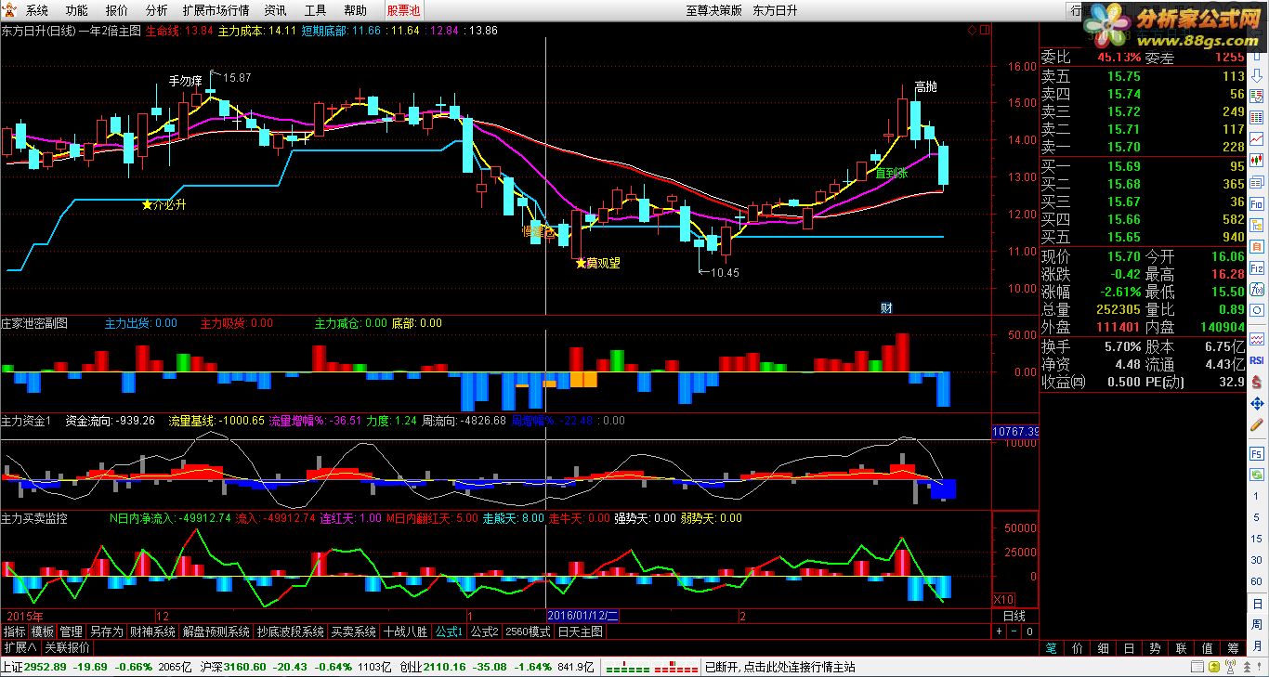Switch to 十战八胜 tab
This screenshot has height=677, width=1269.
(x=406, y=631)
